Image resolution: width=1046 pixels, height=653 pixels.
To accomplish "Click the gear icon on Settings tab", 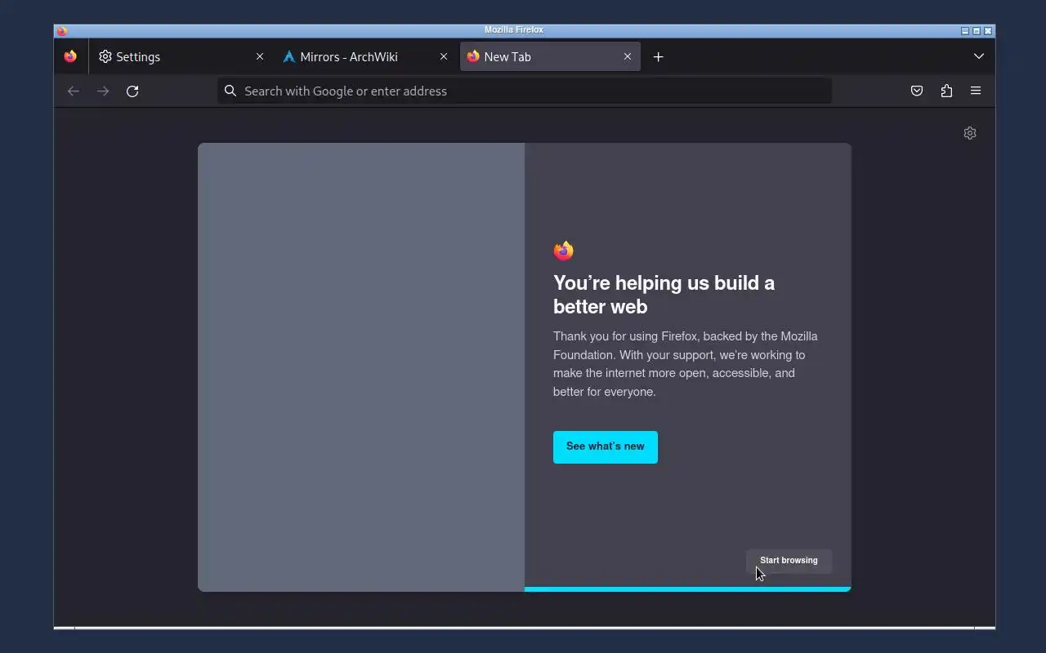I will click(x=105, y=56).
